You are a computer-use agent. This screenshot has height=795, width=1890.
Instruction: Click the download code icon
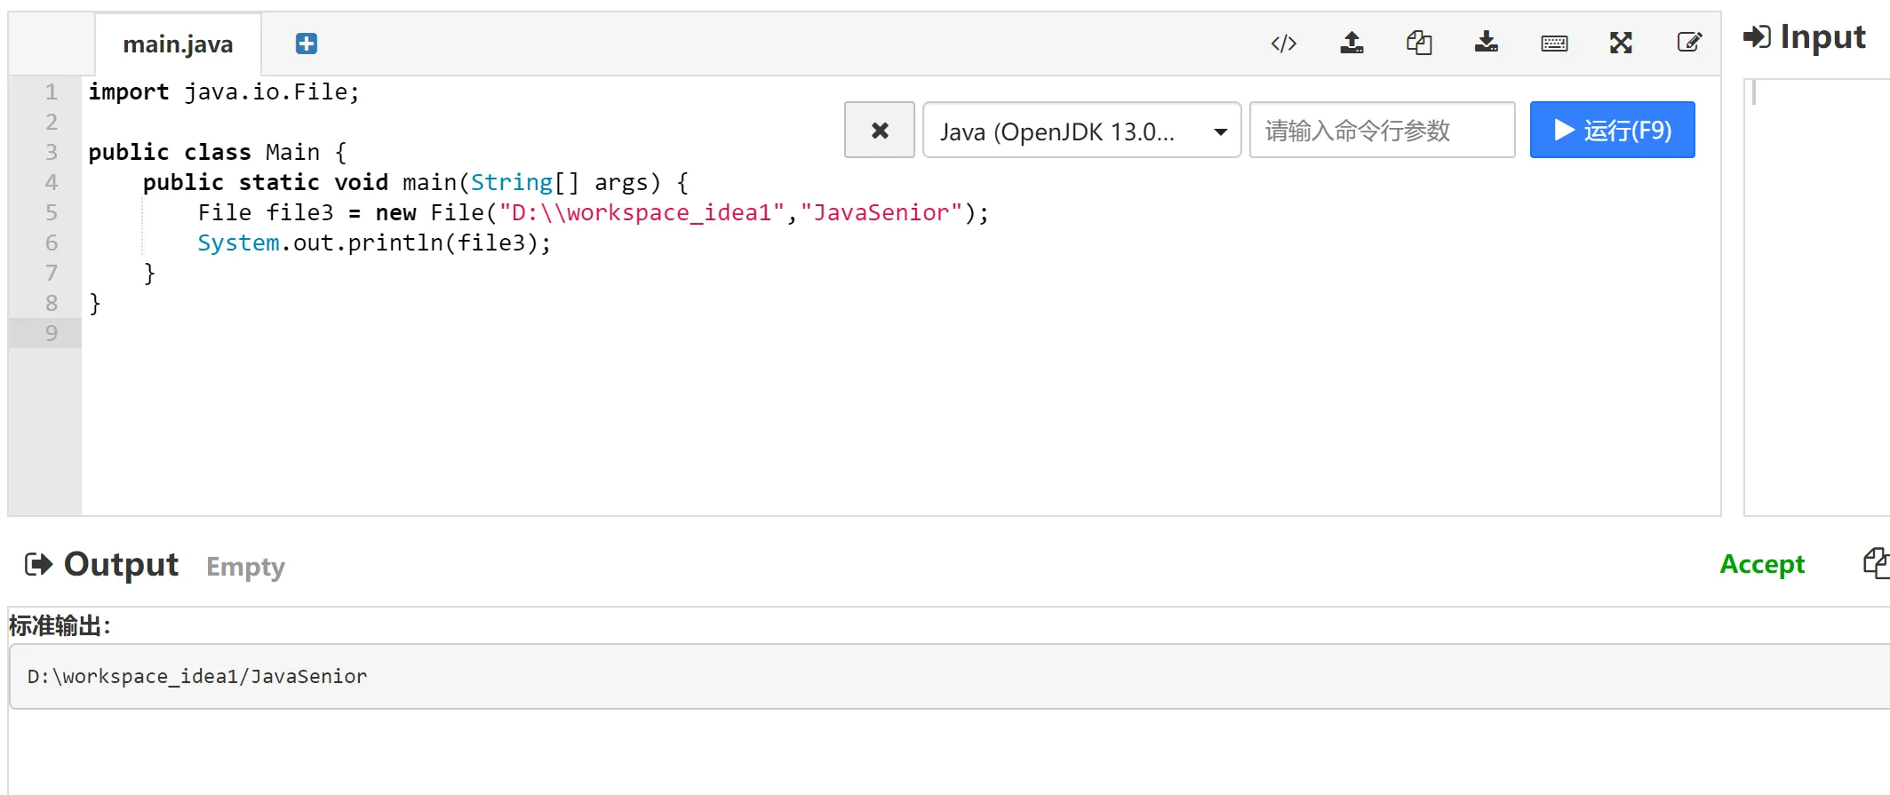click(1487, 43)
